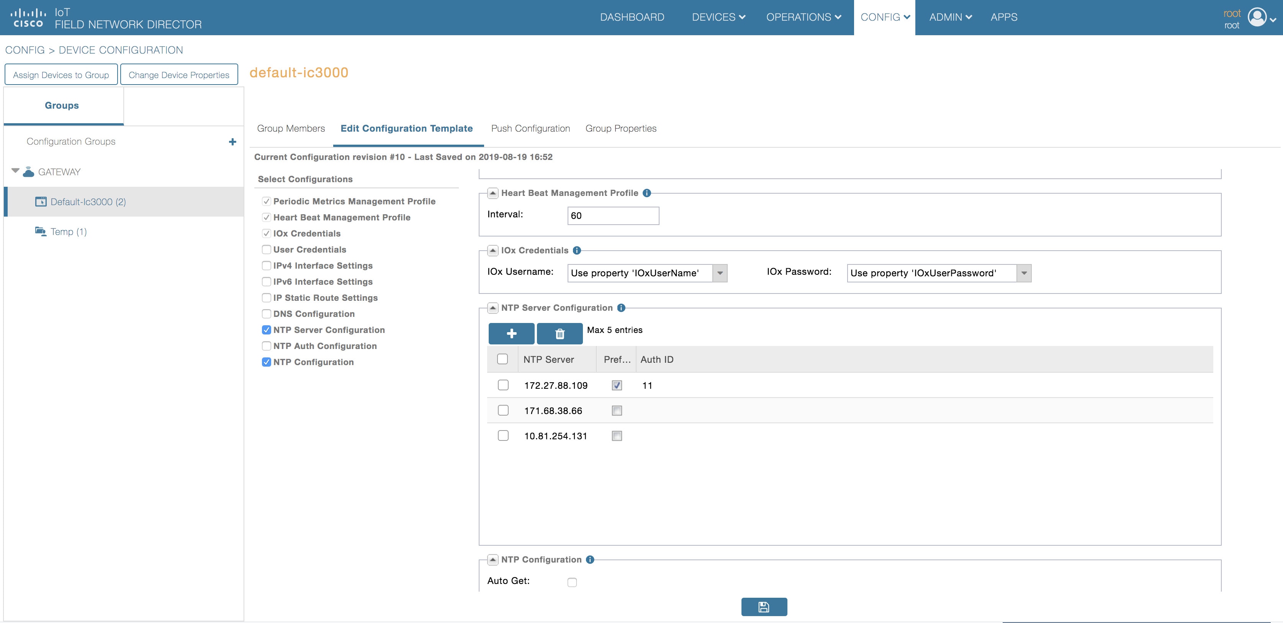Open info tooltip for Heart Beat Management Profile

(x=647, y=193)
